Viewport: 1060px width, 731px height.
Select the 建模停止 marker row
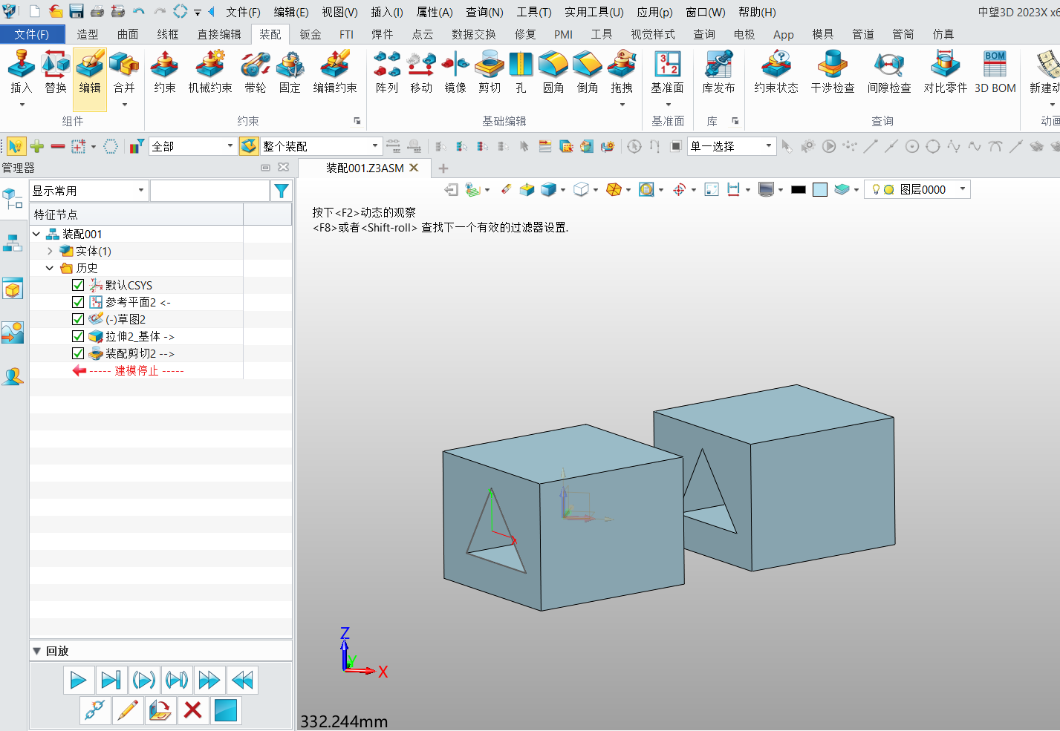tap(137, 370)
